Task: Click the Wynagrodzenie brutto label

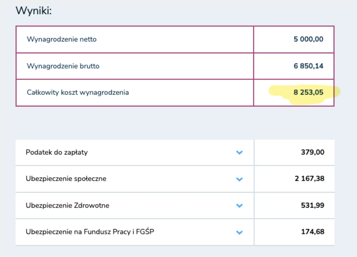Action: (63, 66)
